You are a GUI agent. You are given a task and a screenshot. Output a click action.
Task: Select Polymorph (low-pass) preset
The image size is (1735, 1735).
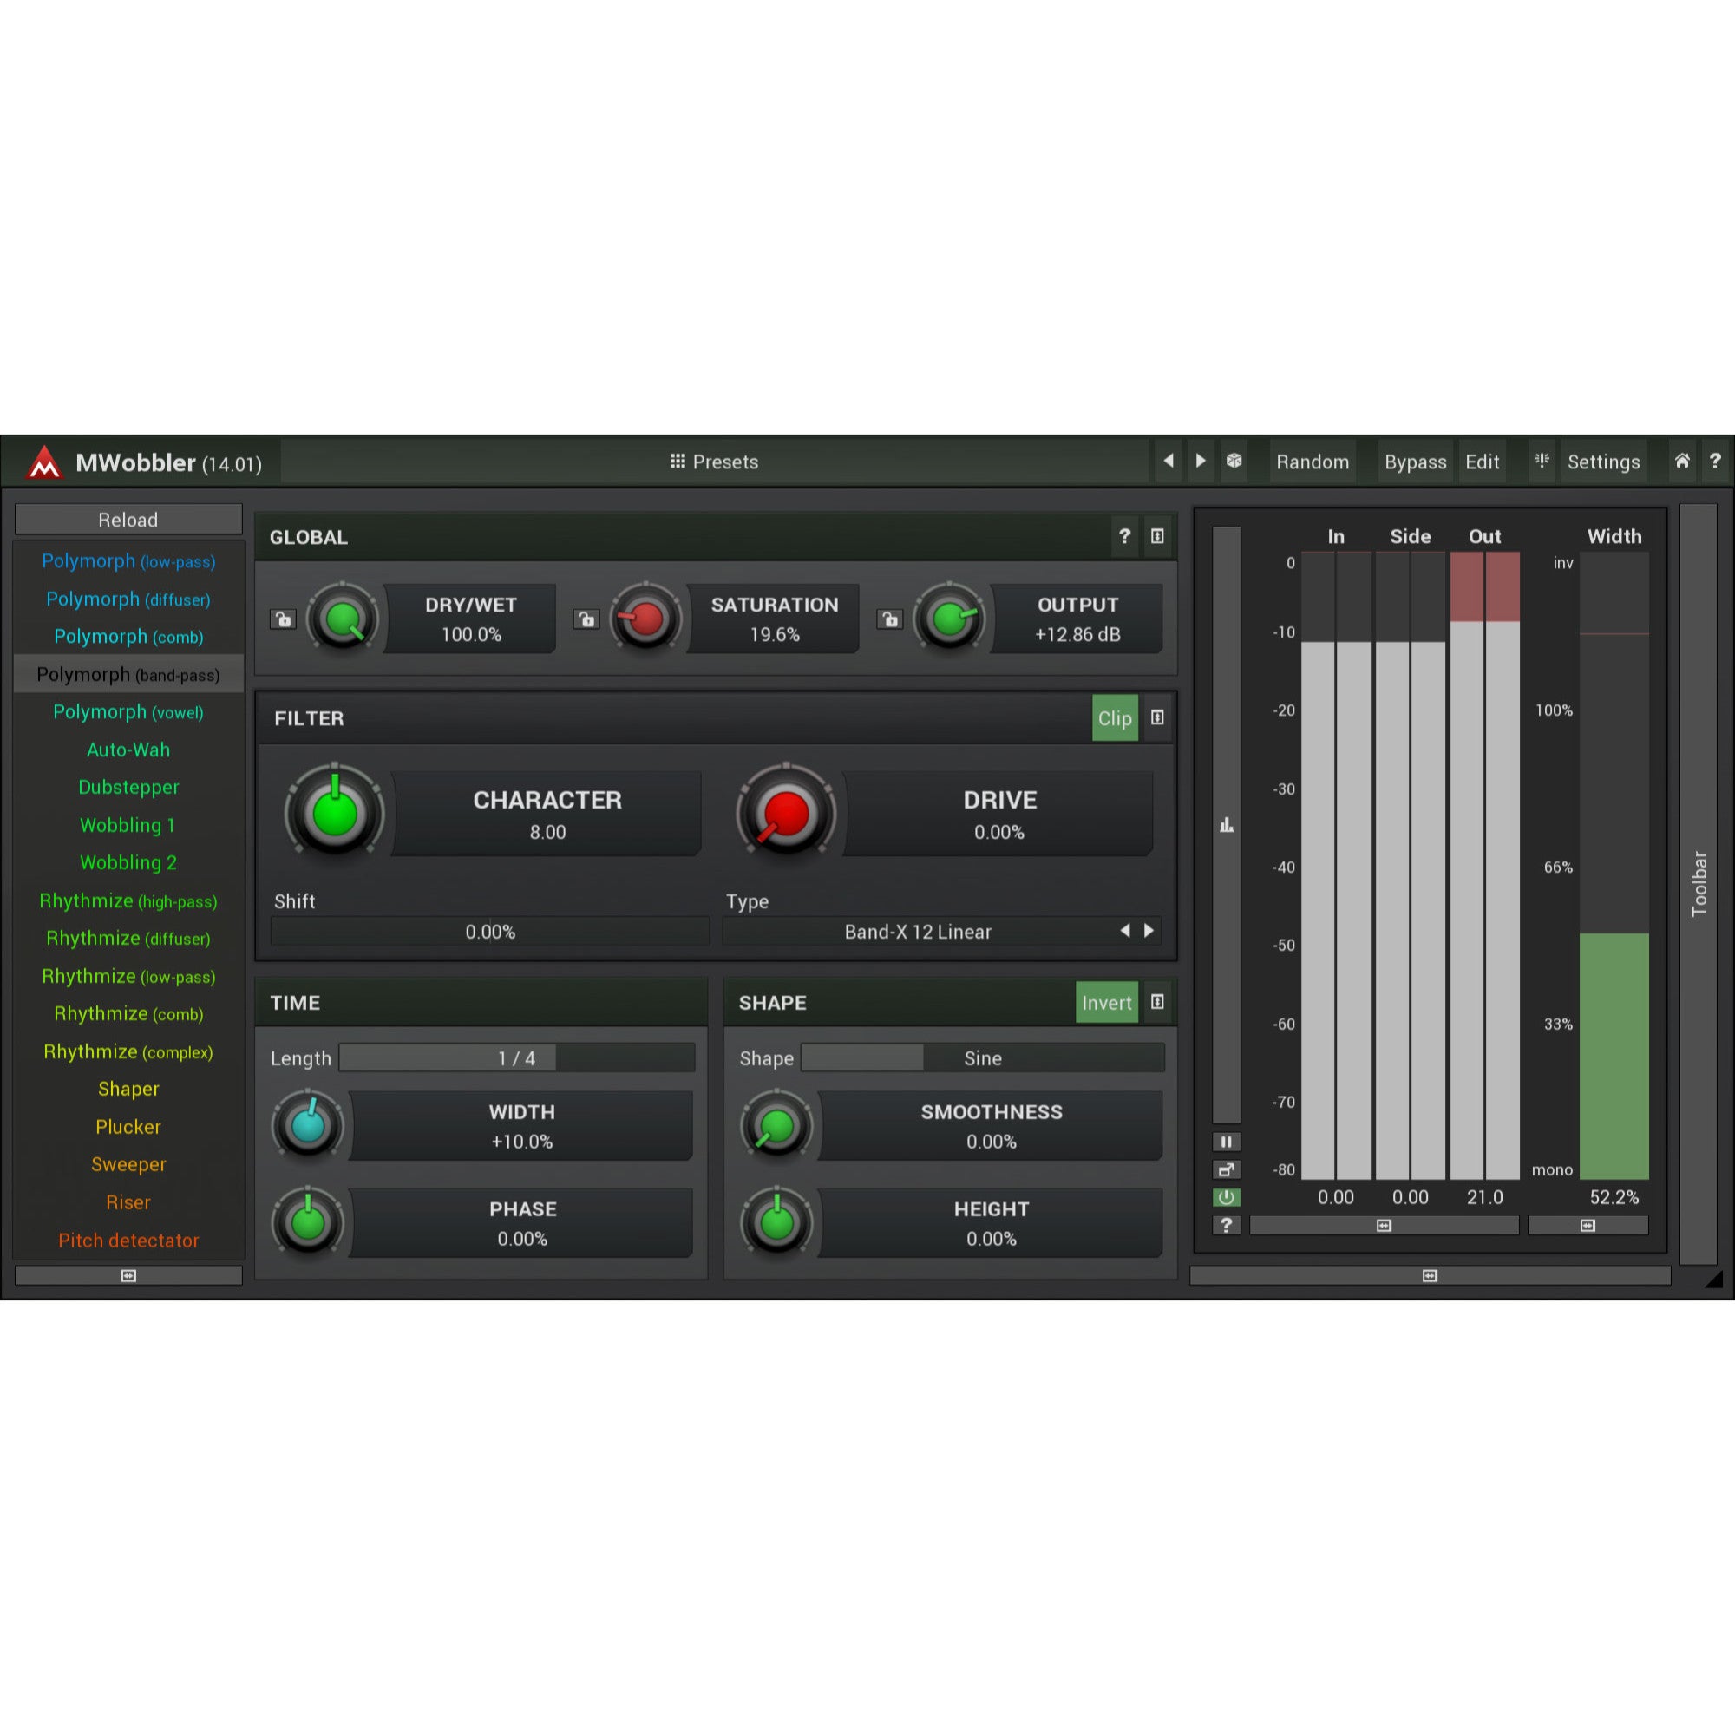coord(128,561)
